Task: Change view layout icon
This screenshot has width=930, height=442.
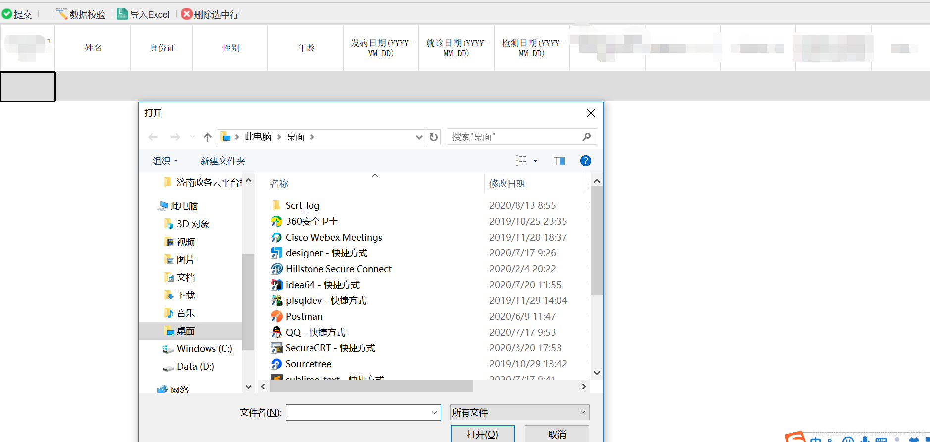Action: [x=521, y=161]
